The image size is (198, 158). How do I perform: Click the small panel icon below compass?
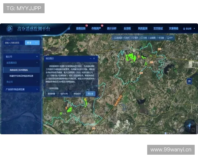click(x=193, y=130)
